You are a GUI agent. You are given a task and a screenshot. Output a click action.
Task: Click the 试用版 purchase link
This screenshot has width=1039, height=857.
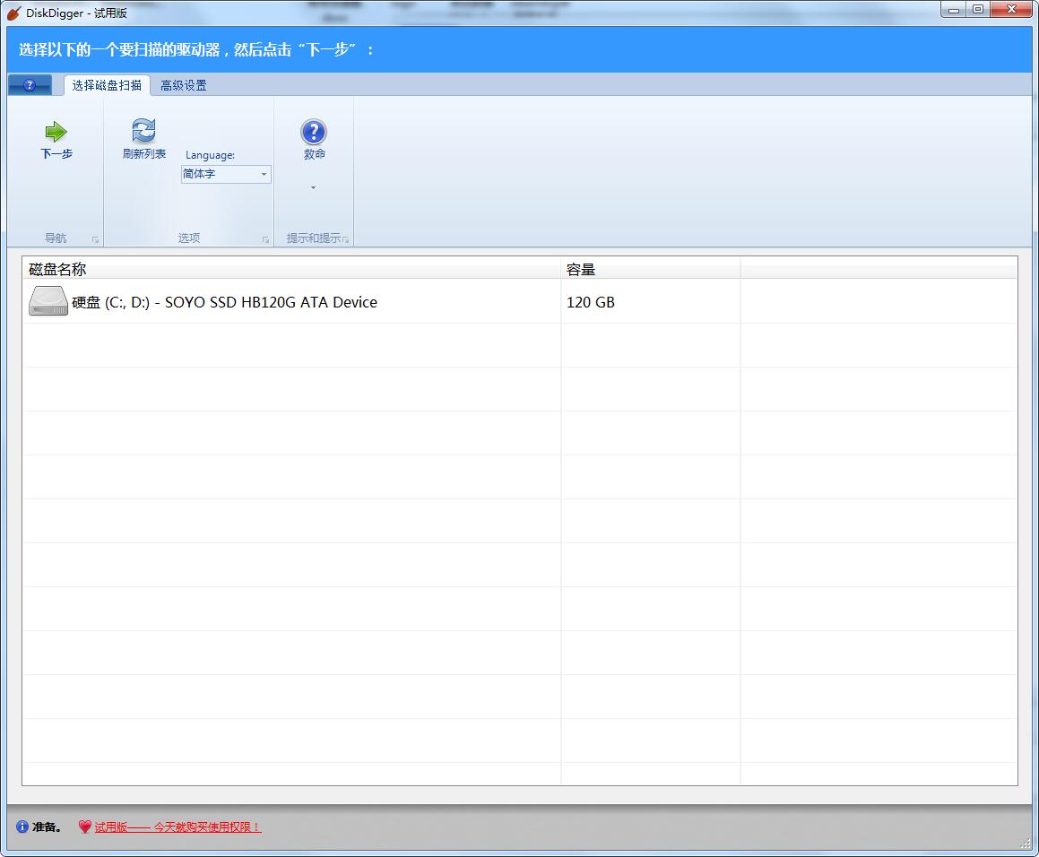(x=177, y=827)
